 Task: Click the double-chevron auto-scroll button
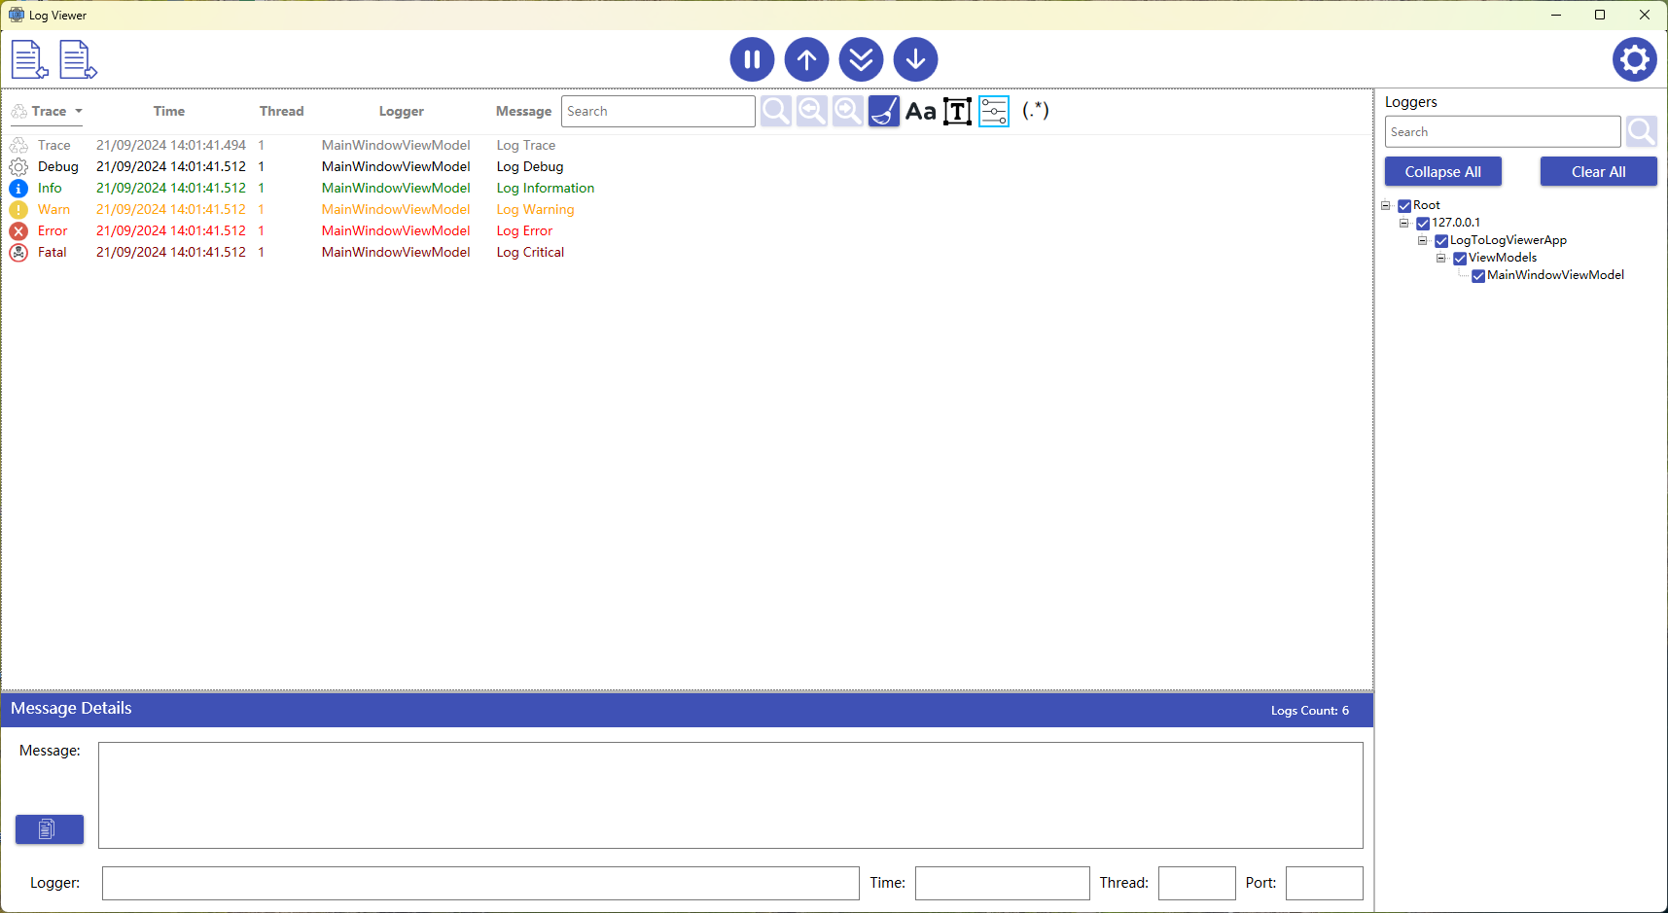[861, 59]
